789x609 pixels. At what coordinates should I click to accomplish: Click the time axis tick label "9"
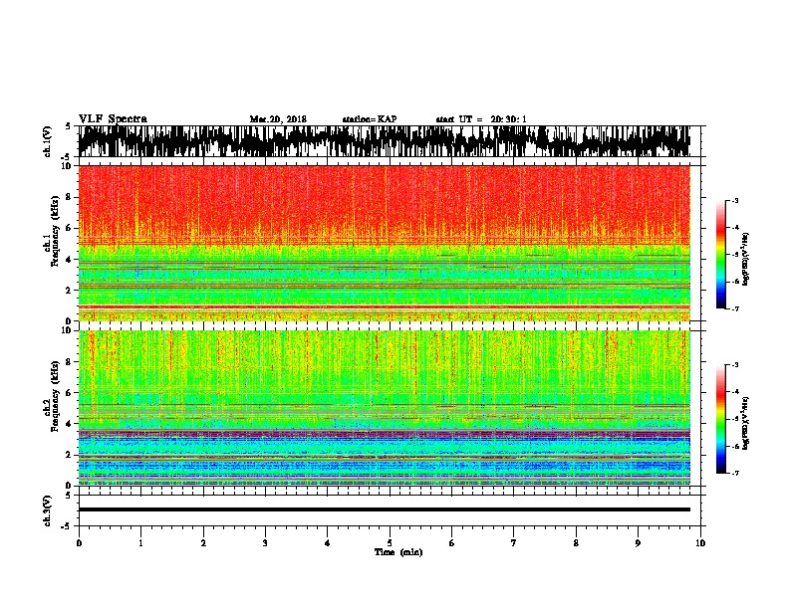pyautogui.click(x=638, y=543)
